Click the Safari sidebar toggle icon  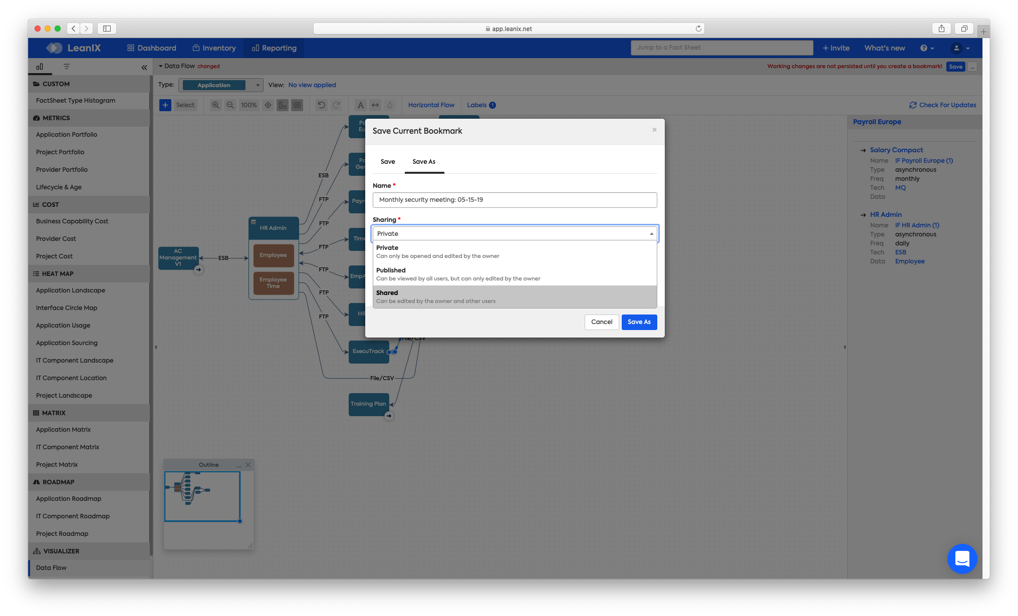coord(107,29)
